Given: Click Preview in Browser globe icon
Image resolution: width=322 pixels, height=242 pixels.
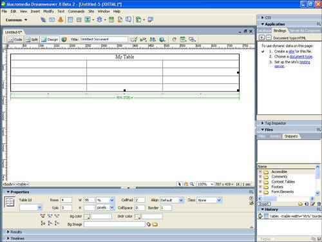Looking at the screenshot, I should pos(162,39).
